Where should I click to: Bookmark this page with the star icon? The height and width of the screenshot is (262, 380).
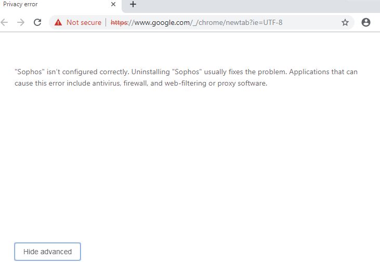point(345,22)
